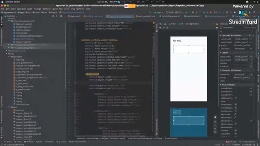Collapse the Common Attributes section
The width and height of the screenshot is (260, 146).
tap(221, 70)
